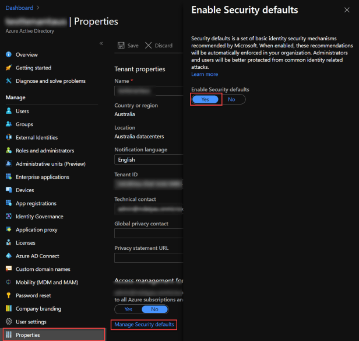The image size is (359, 341).
Task: Click the blurred Tenant ID value
Action: pyautogui.click(x=149, y=184)
